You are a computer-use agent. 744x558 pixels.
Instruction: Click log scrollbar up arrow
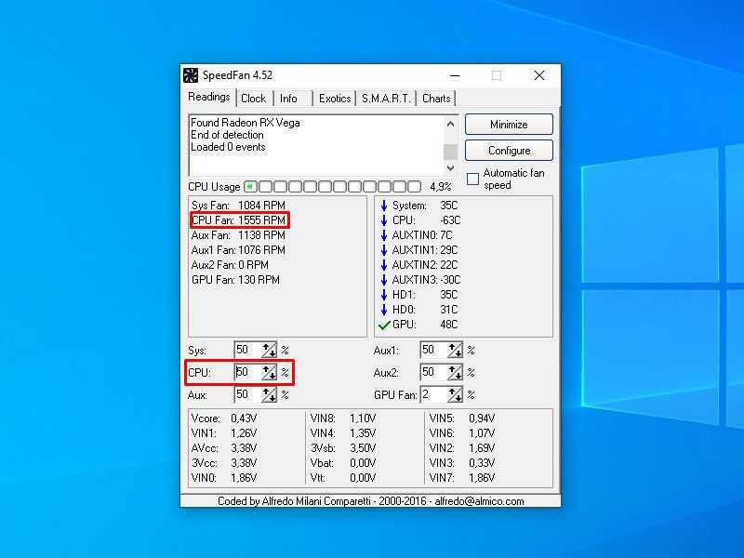pyautogui.click(x=450, y=124)
